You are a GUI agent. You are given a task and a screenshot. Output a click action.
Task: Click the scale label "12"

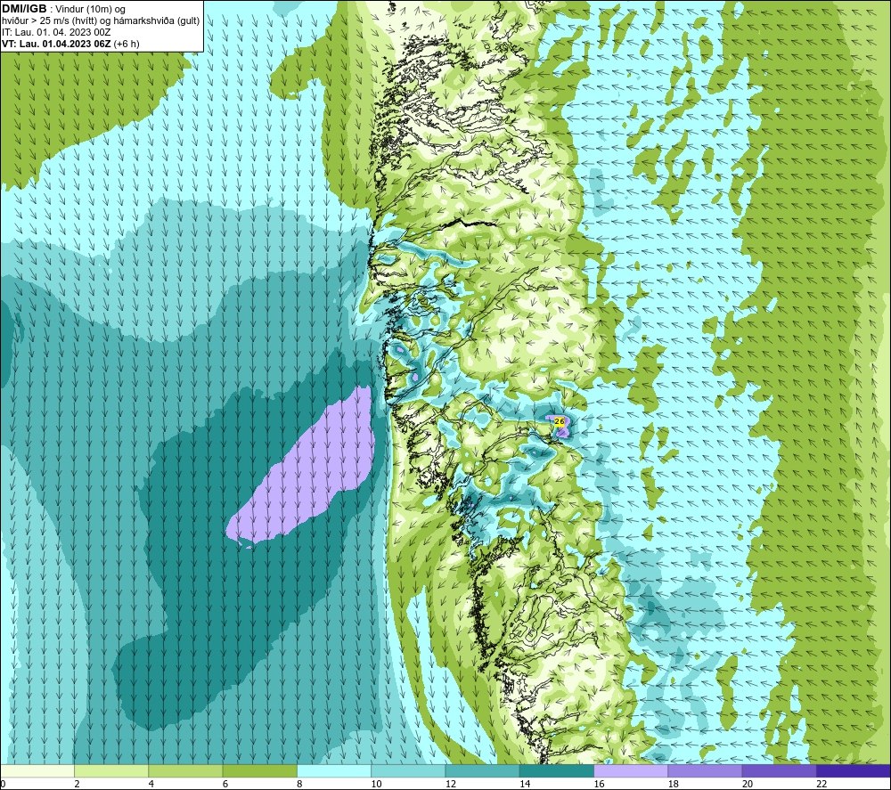[x=451, y=785]
